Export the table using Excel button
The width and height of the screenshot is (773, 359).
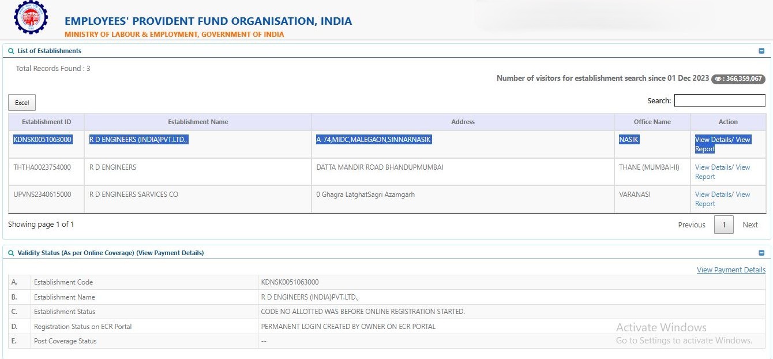coord(22,103)
